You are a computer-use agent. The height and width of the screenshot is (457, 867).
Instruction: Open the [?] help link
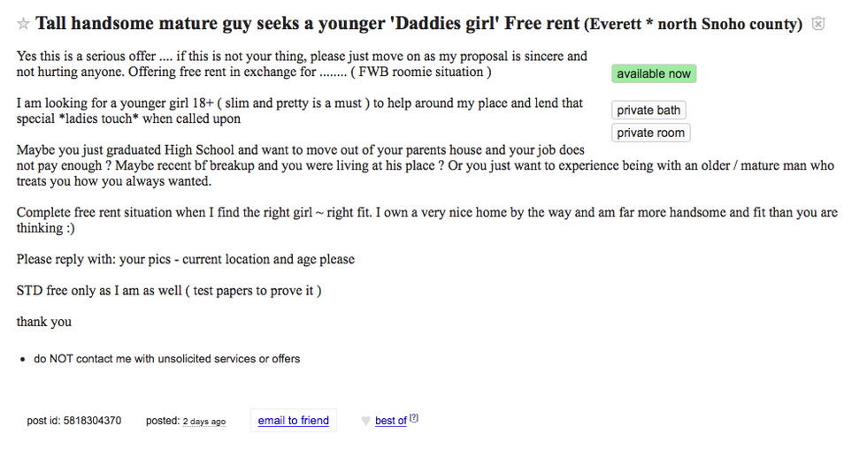(413, 418)
